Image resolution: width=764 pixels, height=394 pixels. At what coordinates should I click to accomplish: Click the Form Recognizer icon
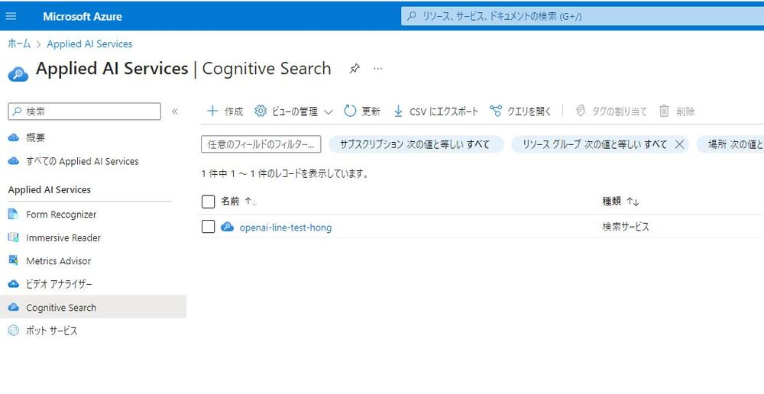(14, 214)
